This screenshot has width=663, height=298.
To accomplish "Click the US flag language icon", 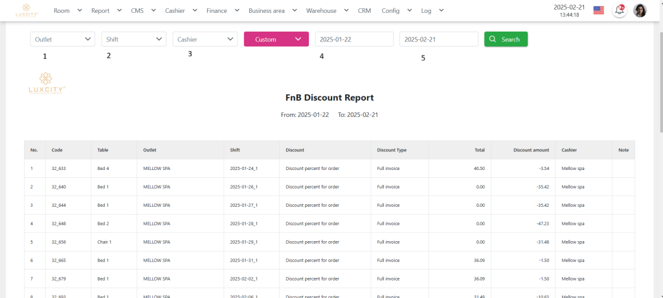I will [598, 10].
